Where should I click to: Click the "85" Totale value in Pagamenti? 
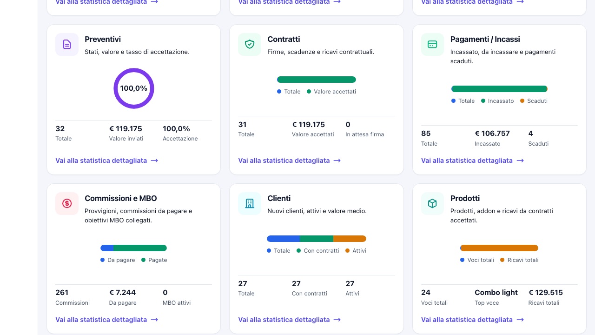coord(426,134)
